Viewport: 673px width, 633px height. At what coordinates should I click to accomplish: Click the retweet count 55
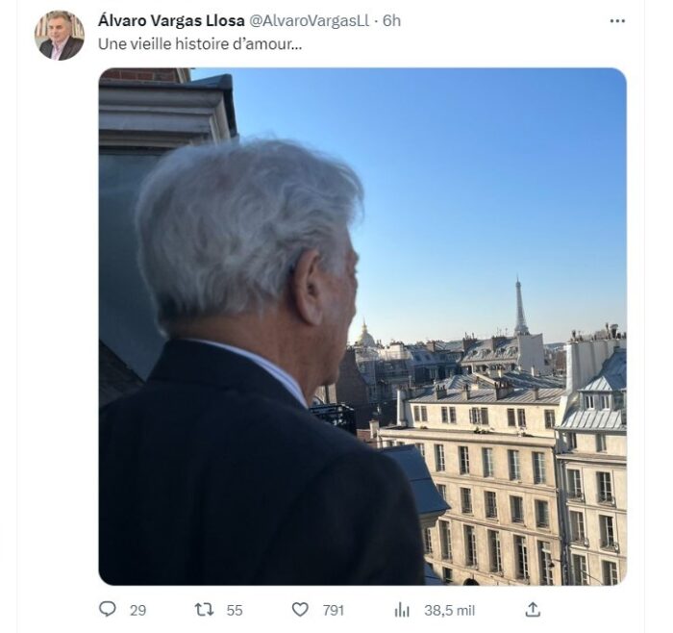pyautogui.click(x=235, y=610)
